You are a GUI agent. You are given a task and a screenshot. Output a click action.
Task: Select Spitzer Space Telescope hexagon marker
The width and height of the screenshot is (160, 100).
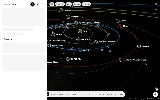76,23
